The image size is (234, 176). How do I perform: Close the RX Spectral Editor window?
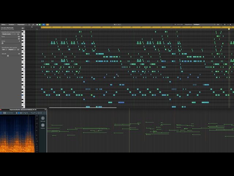(1, 110)
